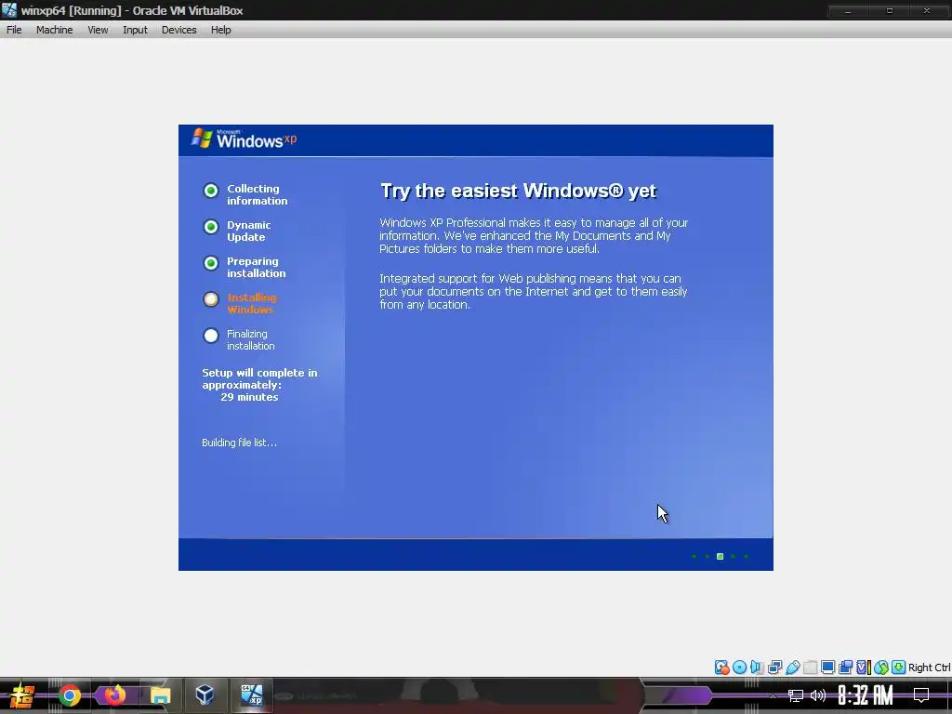Minimize the winxp64 VirtualBox window
952x714 pixels.
tap(848, 11)
